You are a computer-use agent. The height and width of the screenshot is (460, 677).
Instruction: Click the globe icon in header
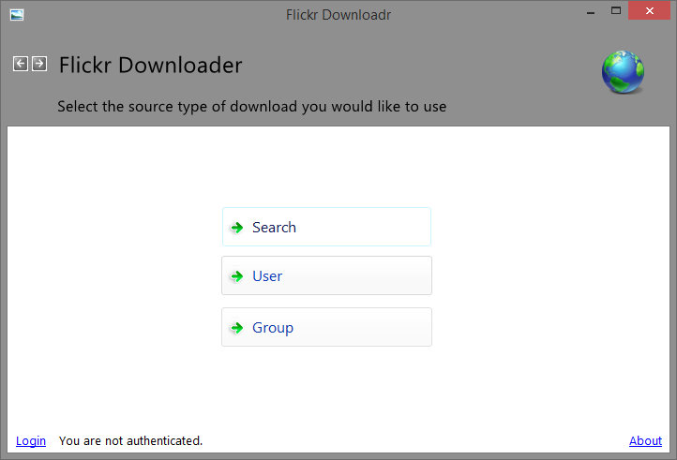pyautogui.click(x=623, y=72)
